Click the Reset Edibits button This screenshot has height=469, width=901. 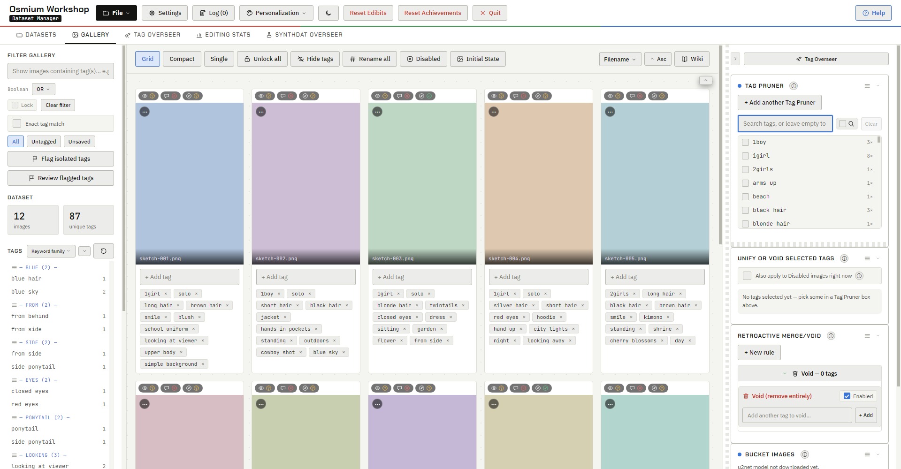click(368, 13)
